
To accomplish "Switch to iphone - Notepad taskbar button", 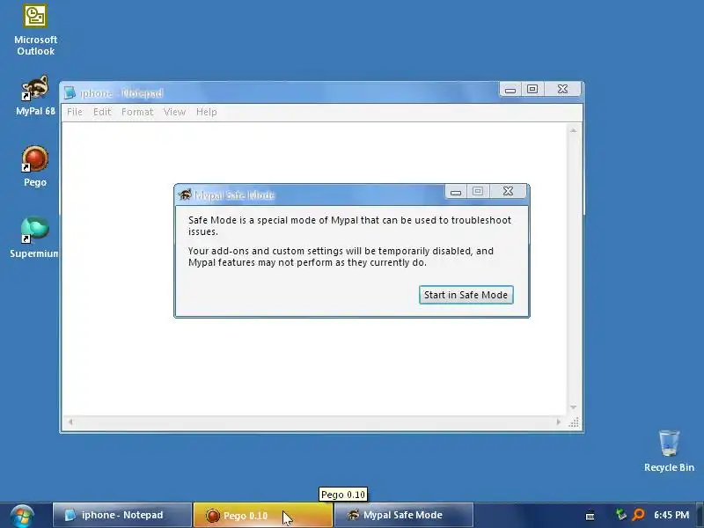I will pos(122,515).
